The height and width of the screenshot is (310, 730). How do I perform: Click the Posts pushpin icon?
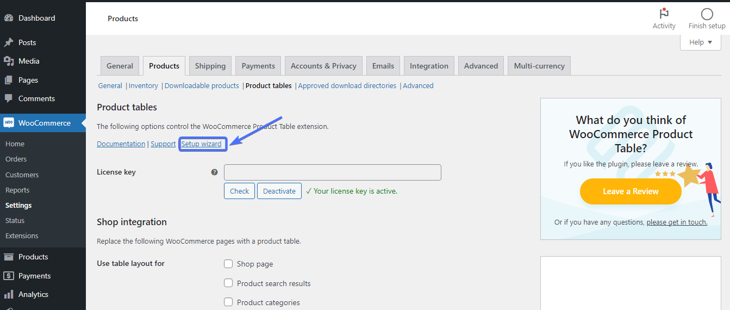coord(9,42)
